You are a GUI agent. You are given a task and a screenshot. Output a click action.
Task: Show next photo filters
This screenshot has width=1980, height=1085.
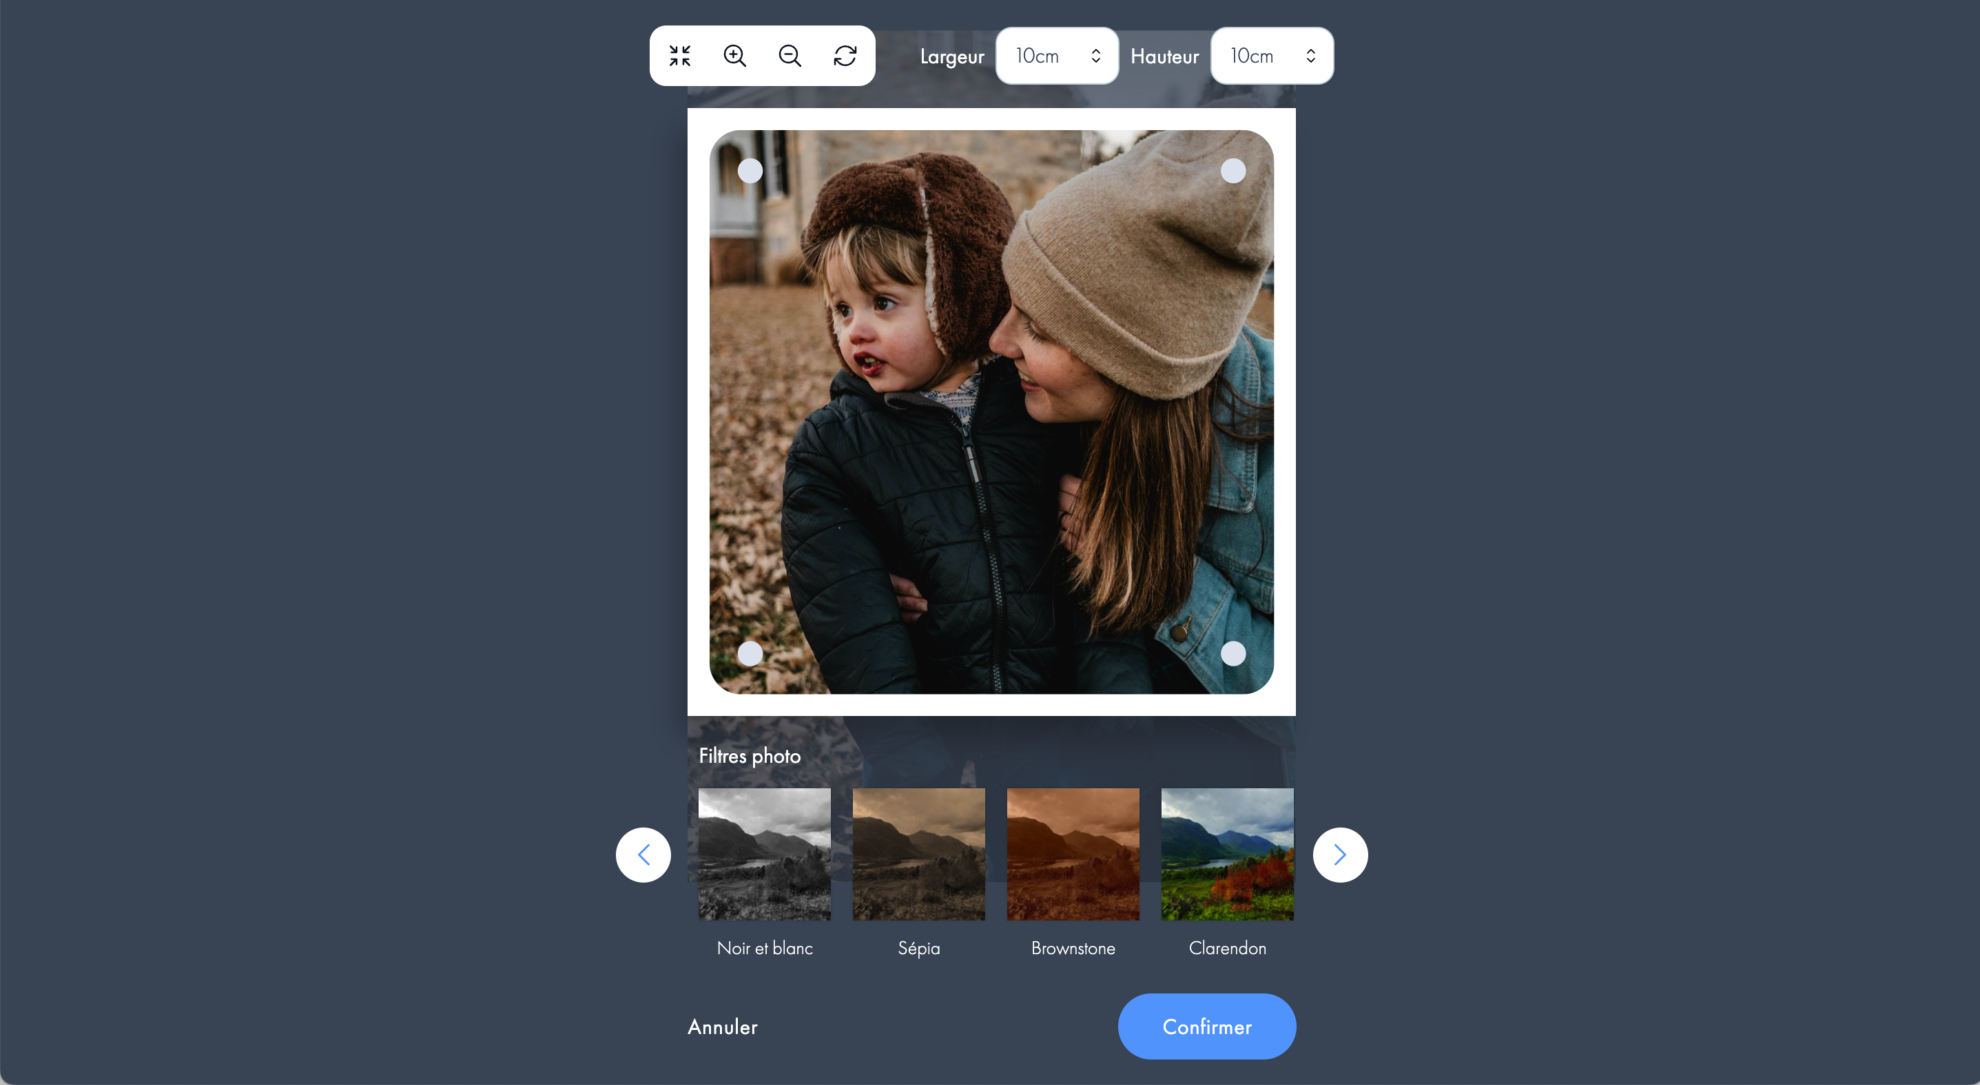point(1340,854)
